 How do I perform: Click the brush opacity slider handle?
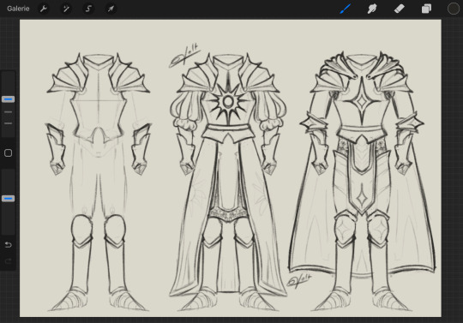[9, 199]
